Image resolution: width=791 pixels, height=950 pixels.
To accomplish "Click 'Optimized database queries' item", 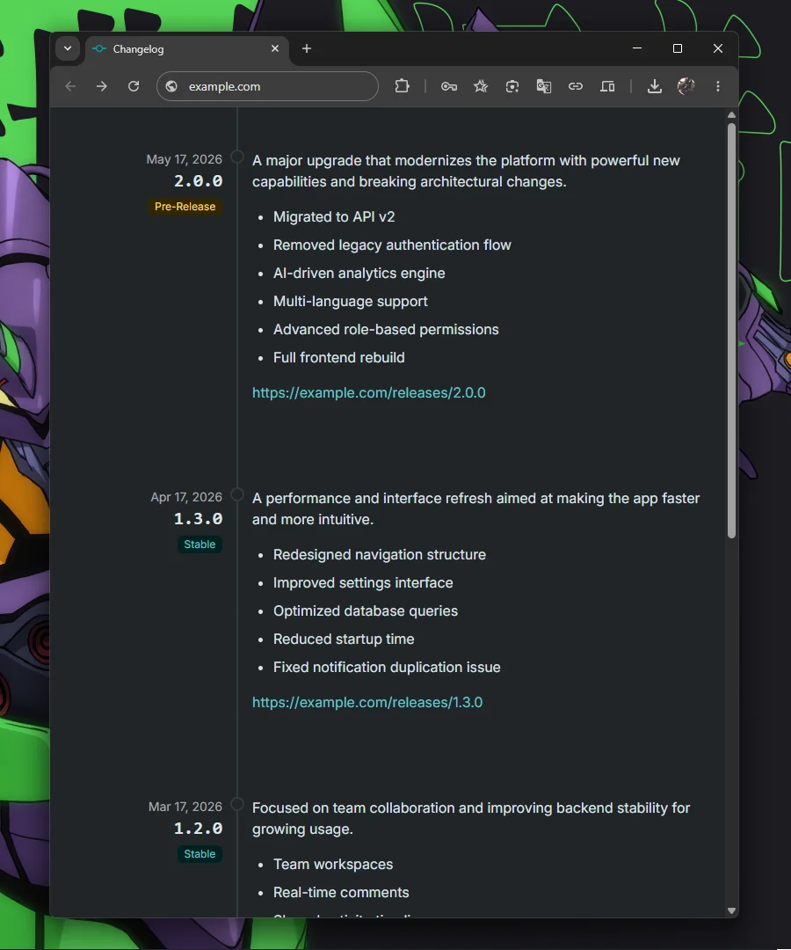I will click(366, 610).
